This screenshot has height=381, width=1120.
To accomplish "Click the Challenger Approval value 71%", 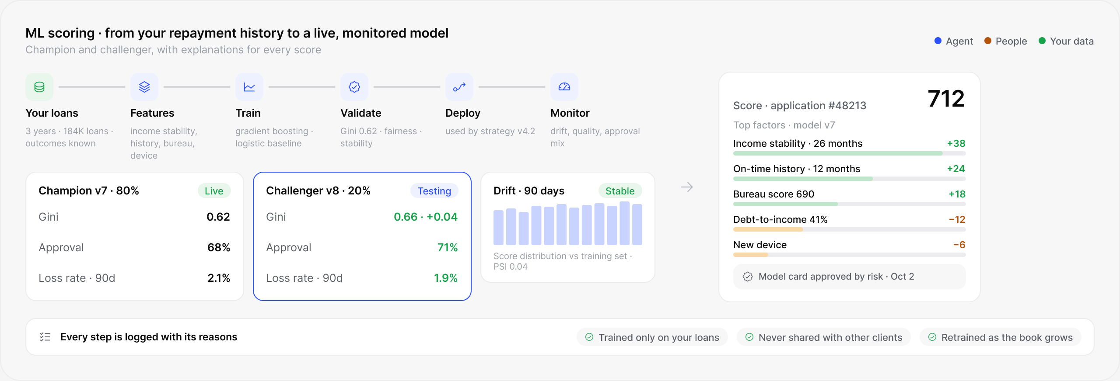I will point(448,247).
